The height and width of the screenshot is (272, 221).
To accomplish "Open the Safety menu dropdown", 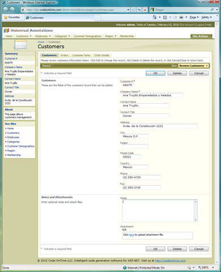I will (206, 18).
